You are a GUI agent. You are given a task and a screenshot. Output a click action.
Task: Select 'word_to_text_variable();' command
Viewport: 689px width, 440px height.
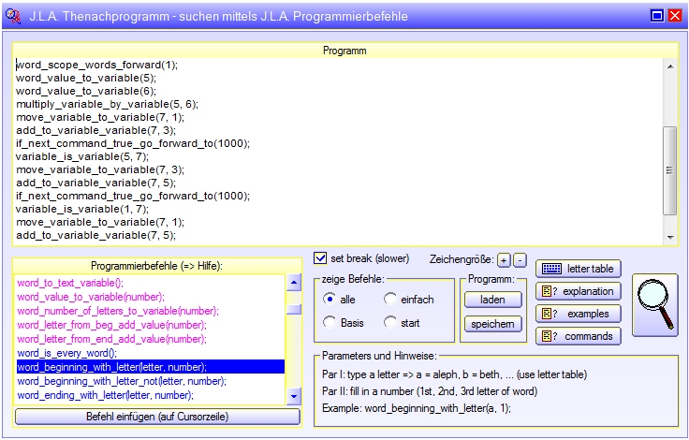tap(151, 283)
